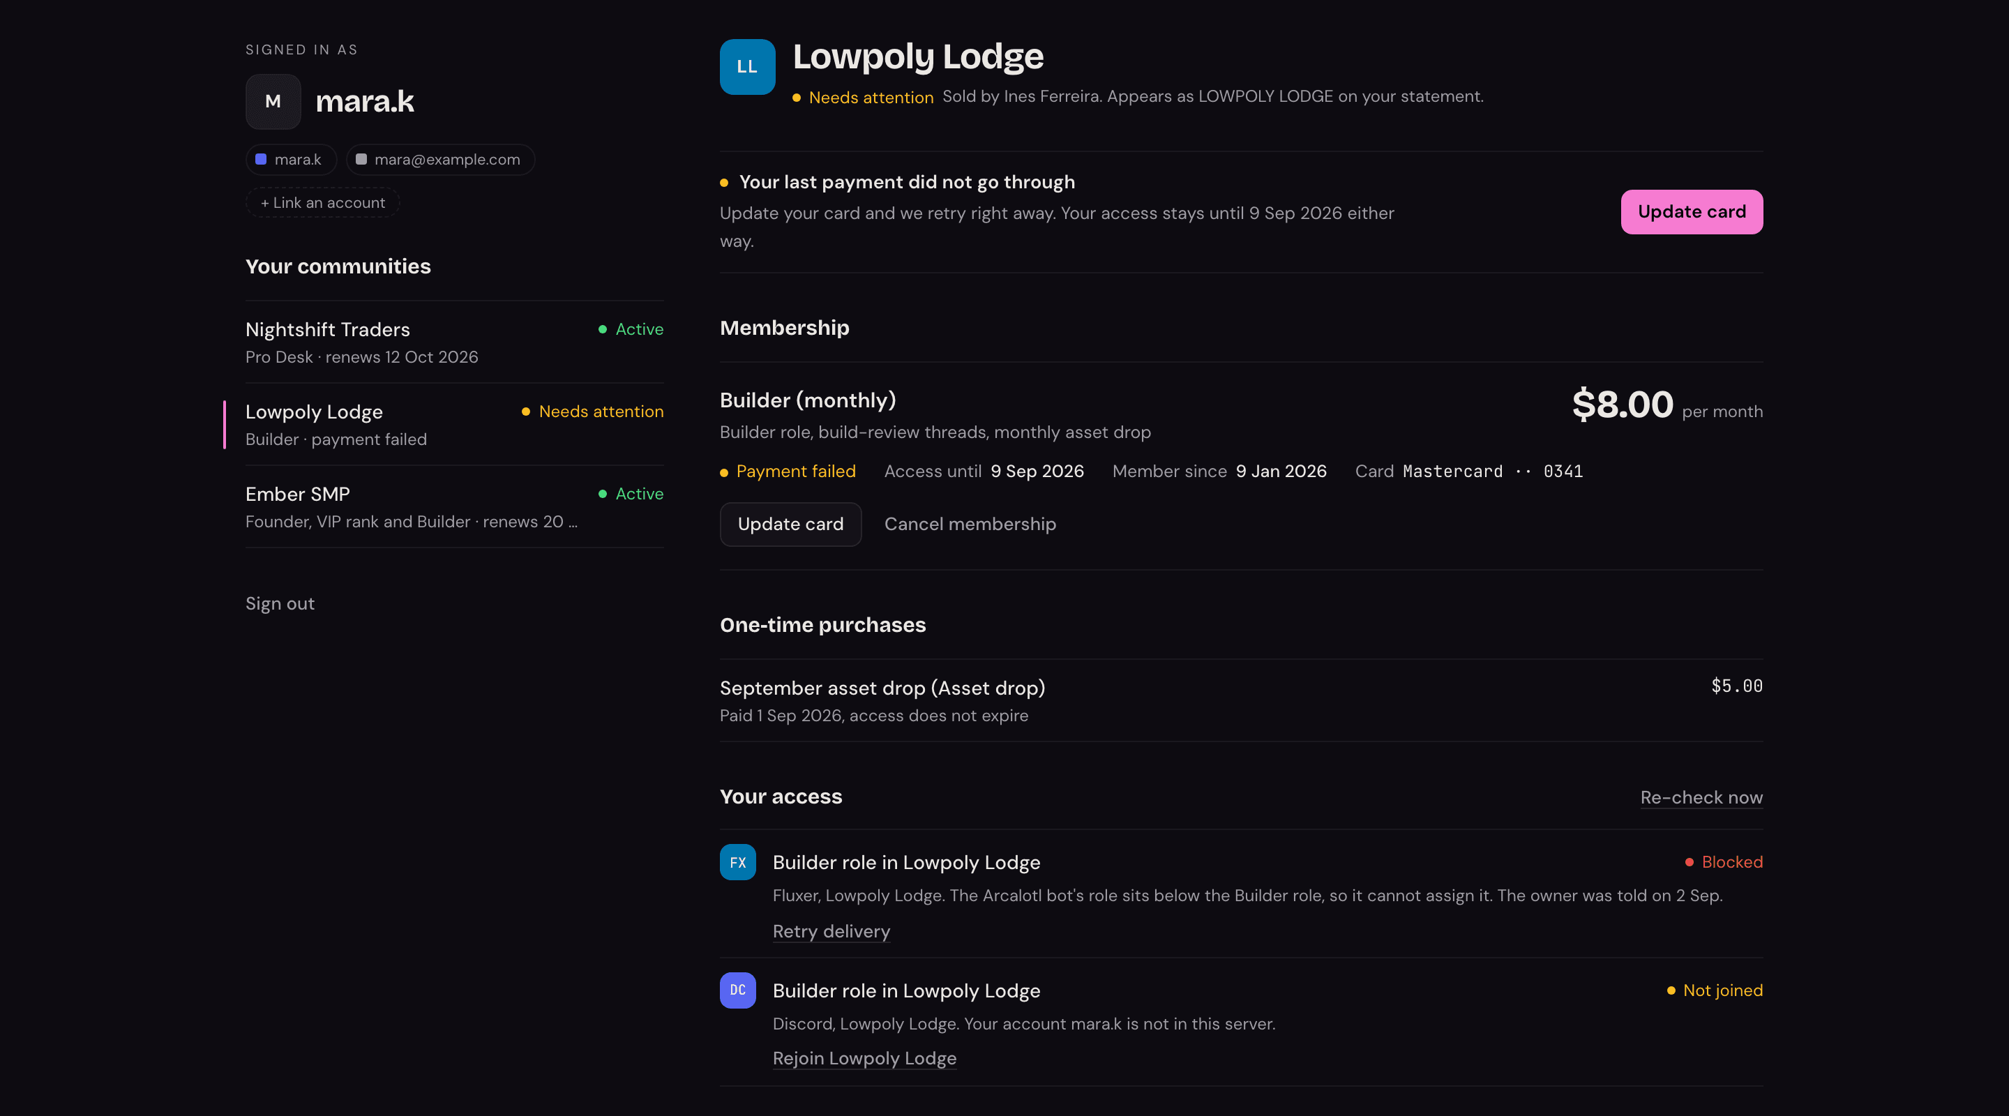Image resolution: width=2009 pixels, height=1116 pixels.
Task: Click "Pro Desk · renews 12 Oct 2026" text
Action: pyautogui.click(x=362, y=357)
